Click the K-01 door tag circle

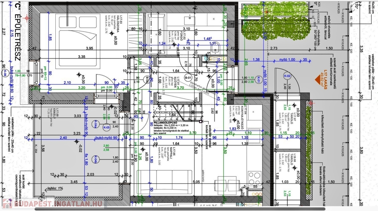coord(259,79)
